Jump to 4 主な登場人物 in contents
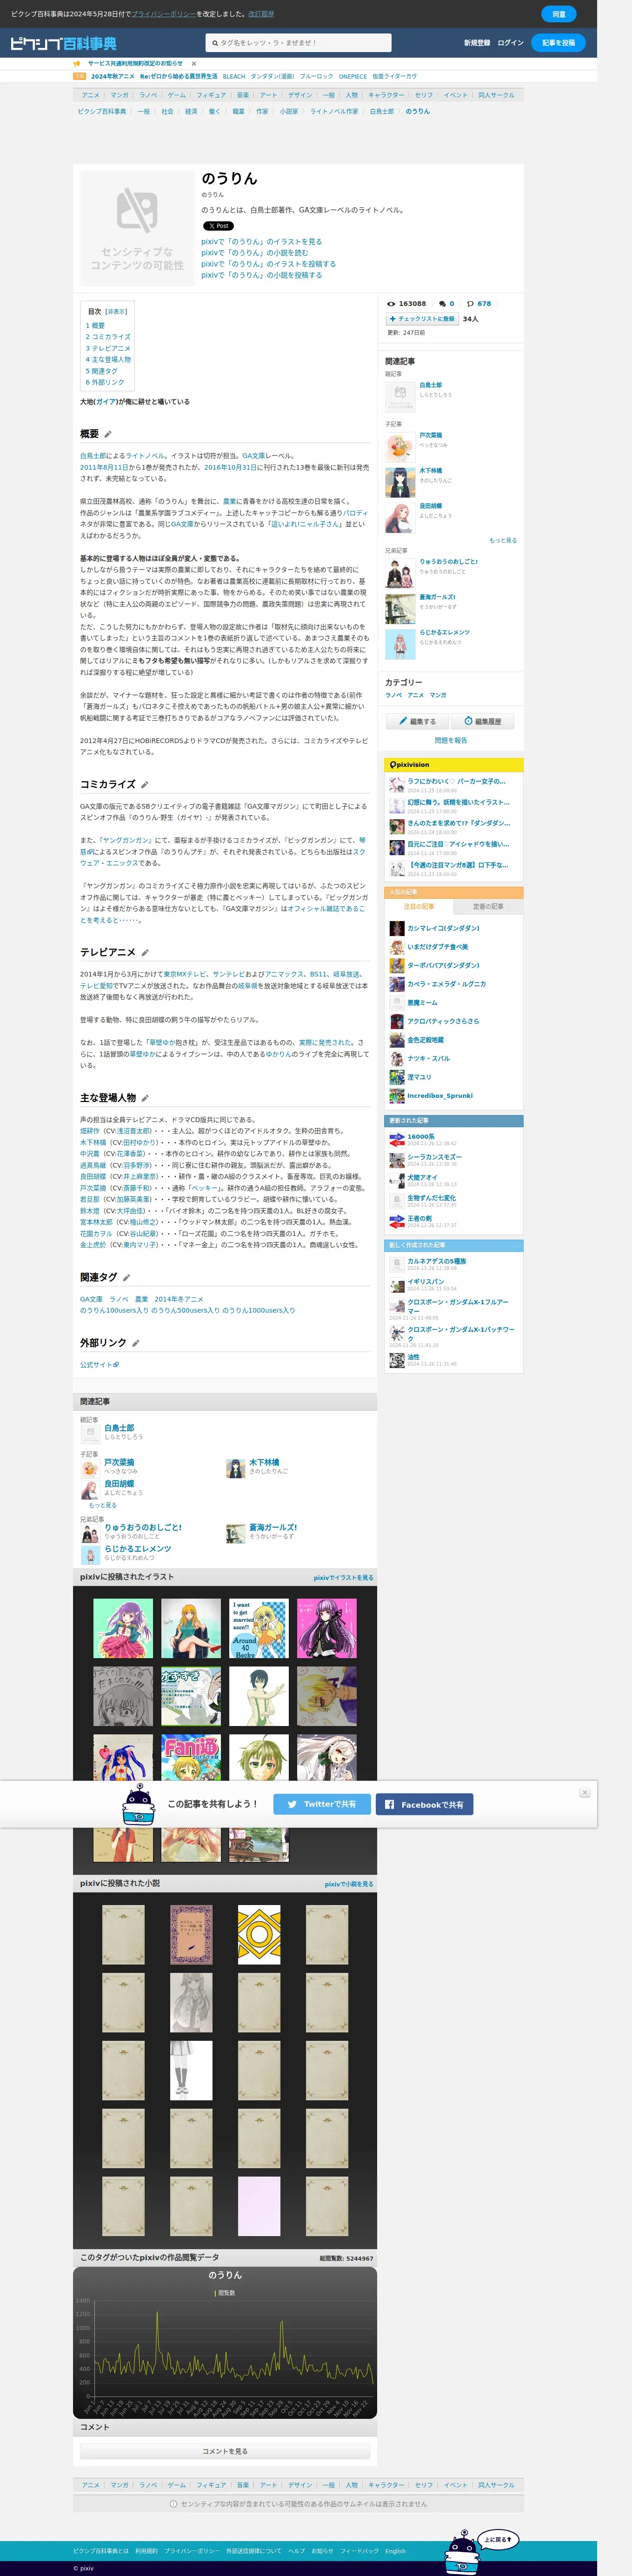 pos(108,359)
